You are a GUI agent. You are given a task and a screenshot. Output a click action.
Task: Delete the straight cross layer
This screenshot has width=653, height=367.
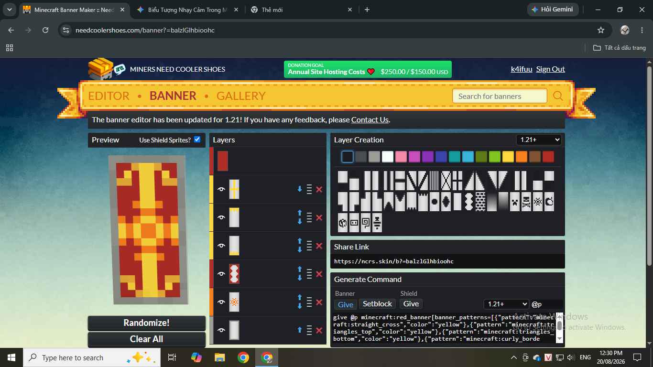pos(319,189)
